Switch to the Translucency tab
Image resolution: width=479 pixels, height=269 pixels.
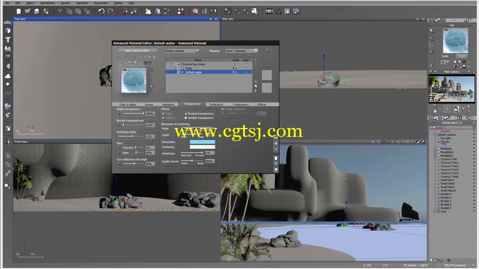241,104
